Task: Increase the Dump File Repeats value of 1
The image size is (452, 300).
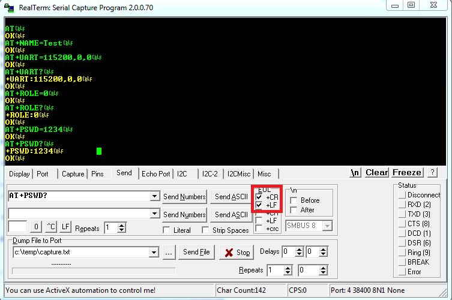Action: click(x=288, y=268)
